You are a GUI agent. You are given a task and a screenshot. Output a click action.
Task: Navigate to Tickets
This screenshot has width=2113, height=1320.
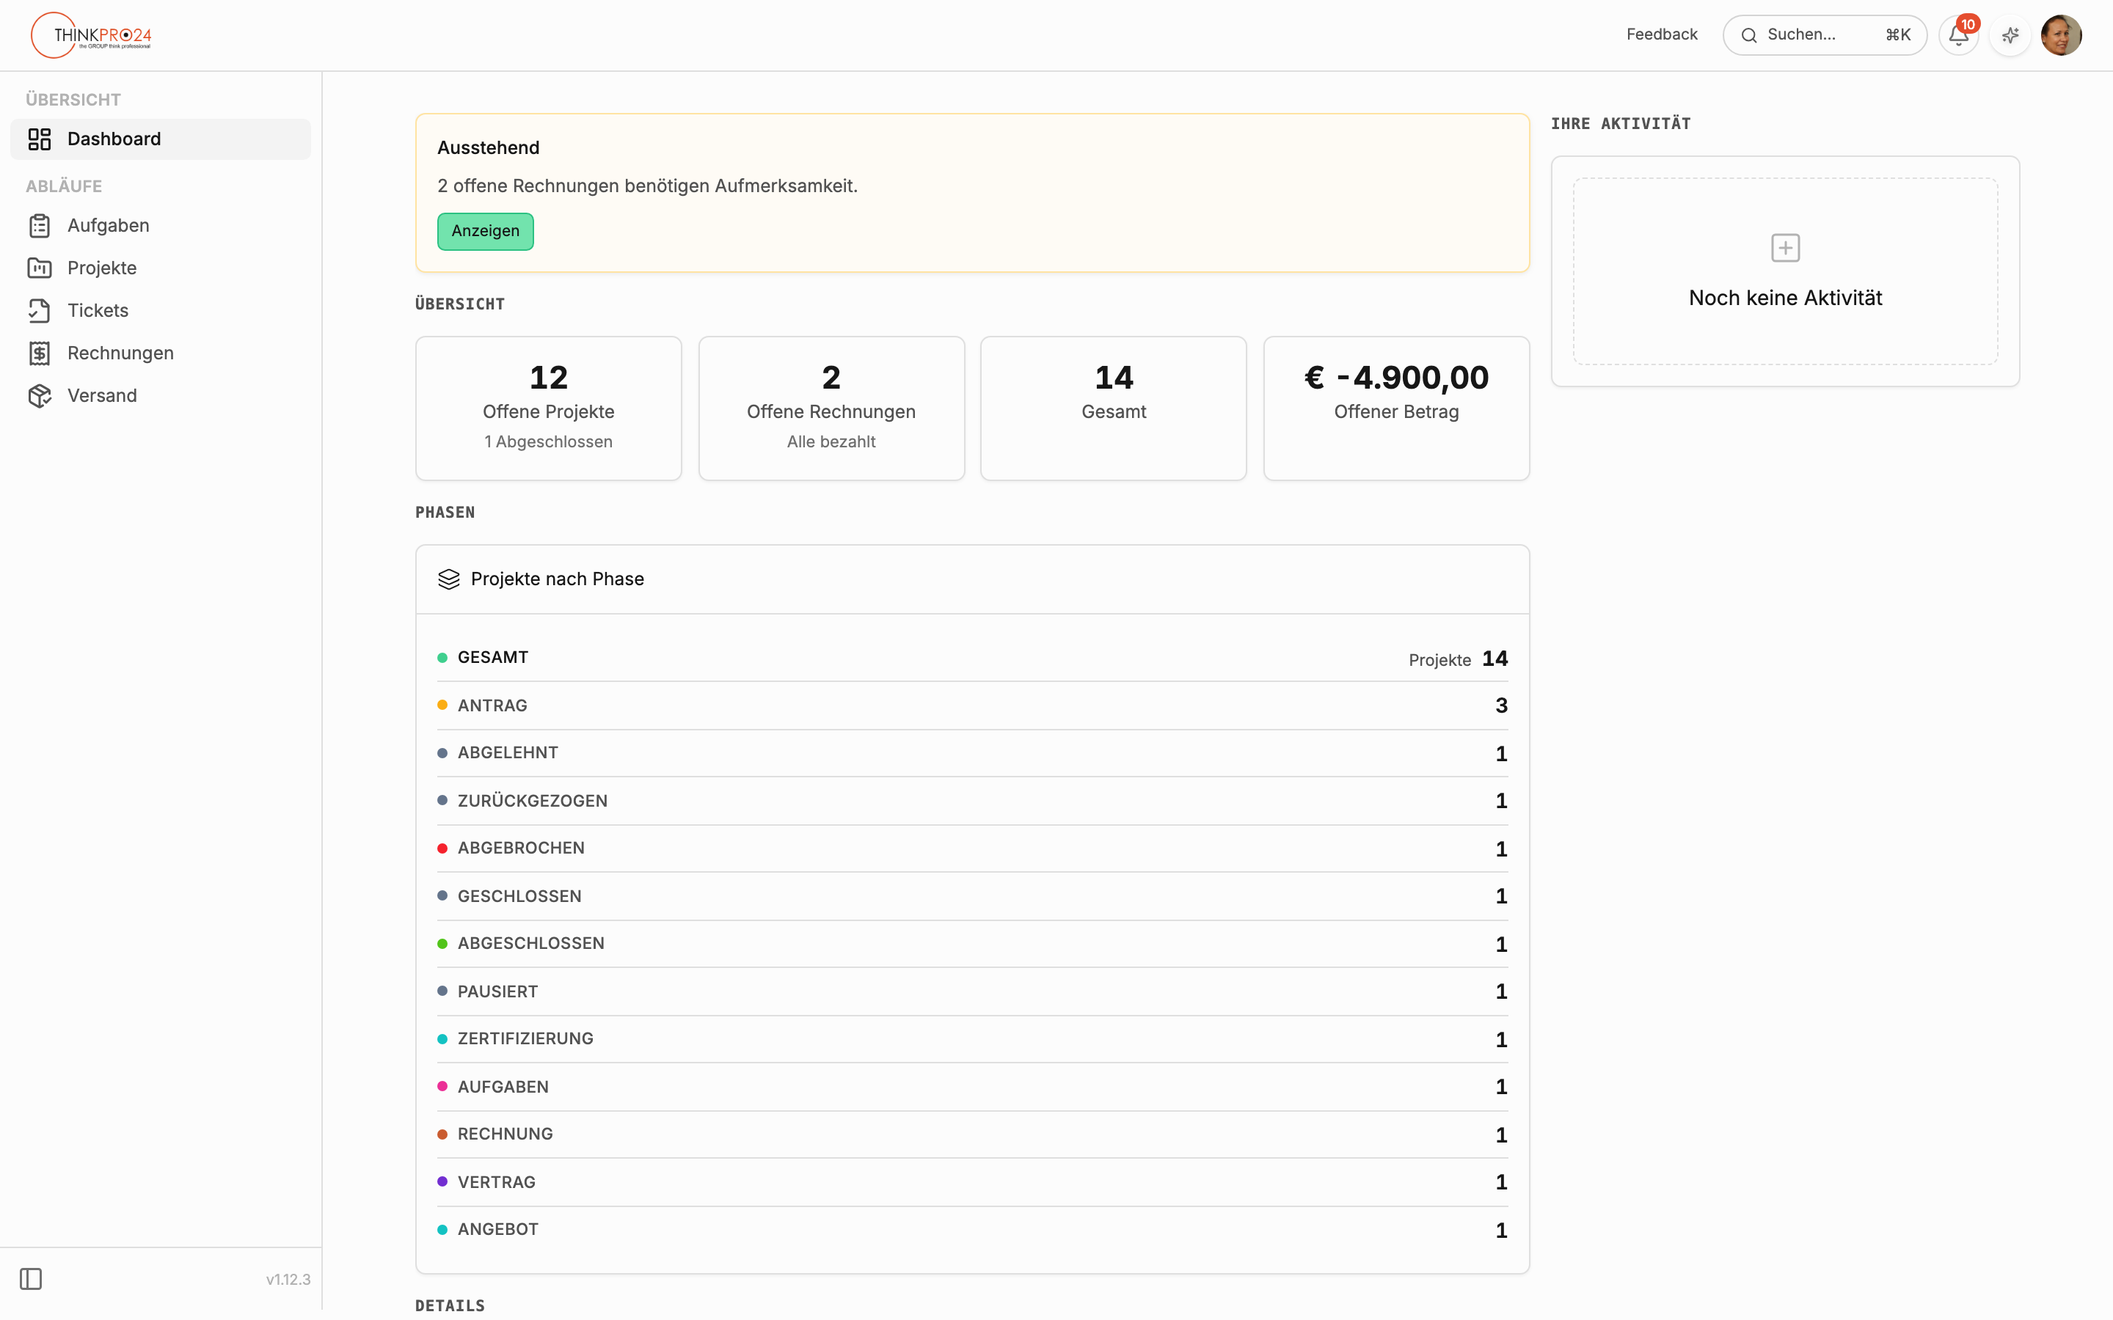tap(161, 311)
